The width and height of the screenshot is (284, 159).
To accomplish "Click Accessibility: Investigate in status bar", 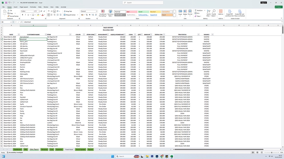I will [15, 153].
